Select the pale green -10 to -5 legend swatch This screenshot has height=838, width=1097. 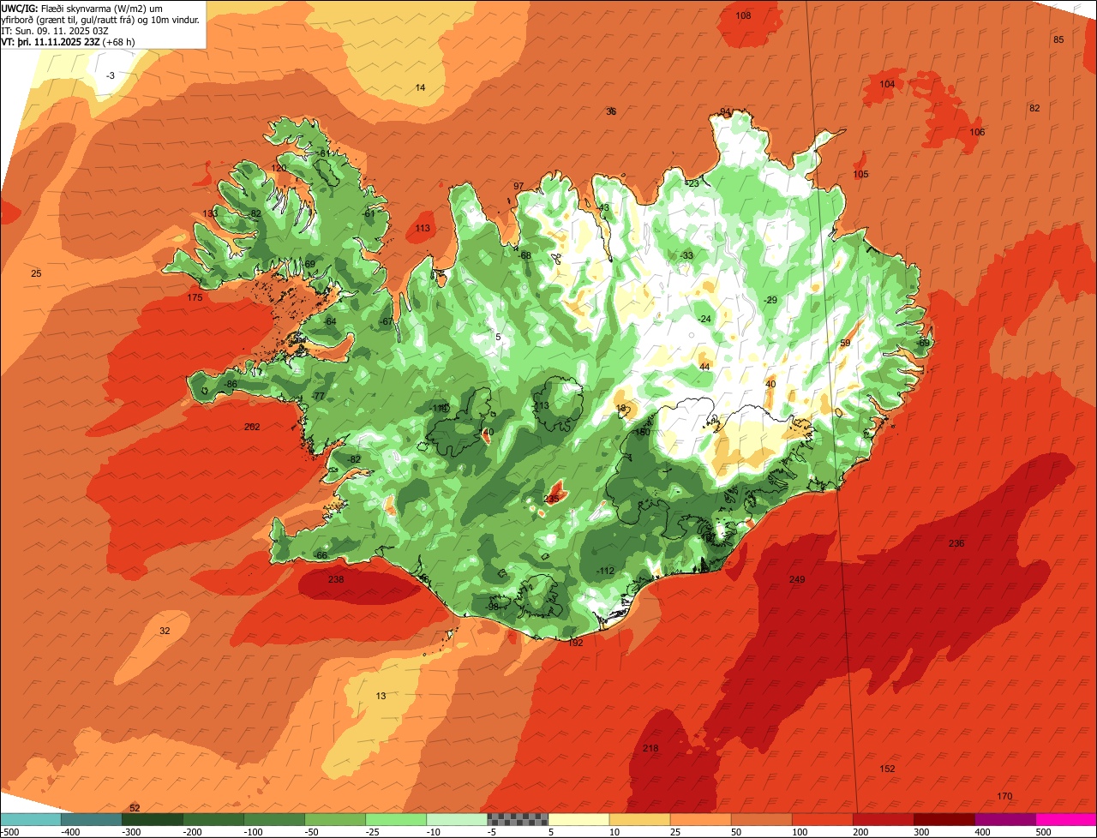click(457, 819)
